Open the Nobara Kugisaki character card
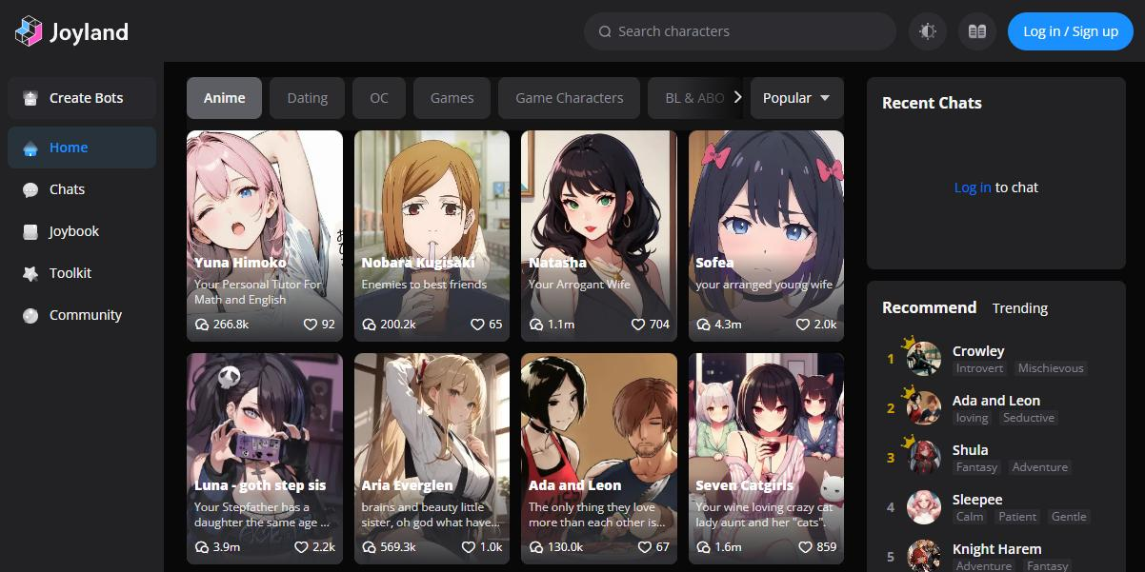The width and height of the screenshot is (1145, 572). [x=432, y=236]
